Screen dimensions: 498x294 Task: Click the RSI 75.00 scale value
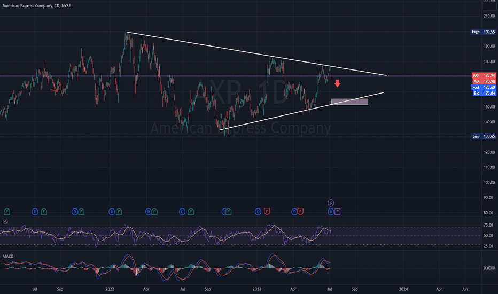coord(488,225)
